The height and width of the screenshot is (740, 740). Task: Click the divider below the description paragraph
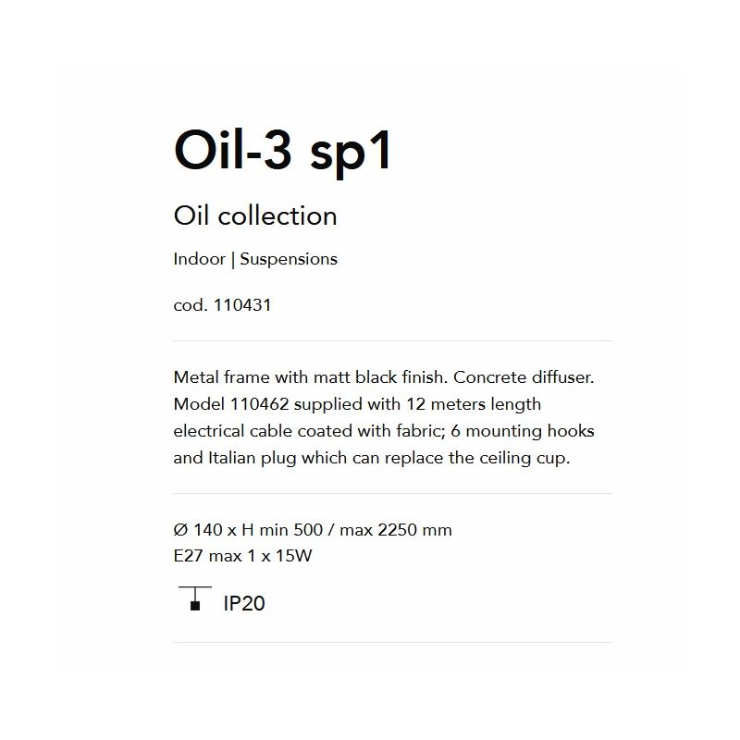click(x=392, y=494)
